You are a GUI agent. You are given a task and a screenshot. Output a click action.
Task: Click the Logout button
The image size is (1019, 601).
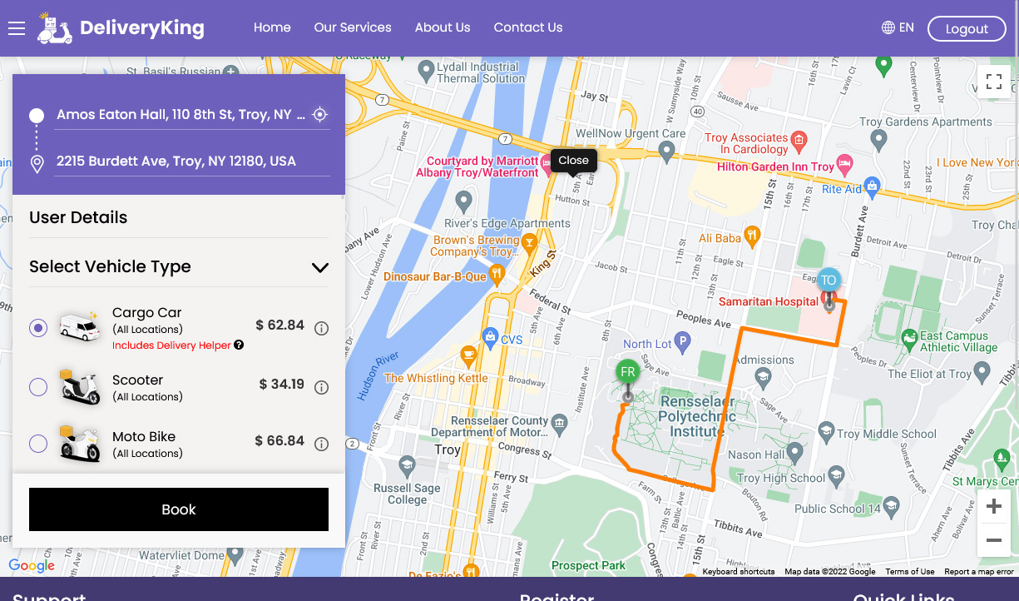[966, 28]
